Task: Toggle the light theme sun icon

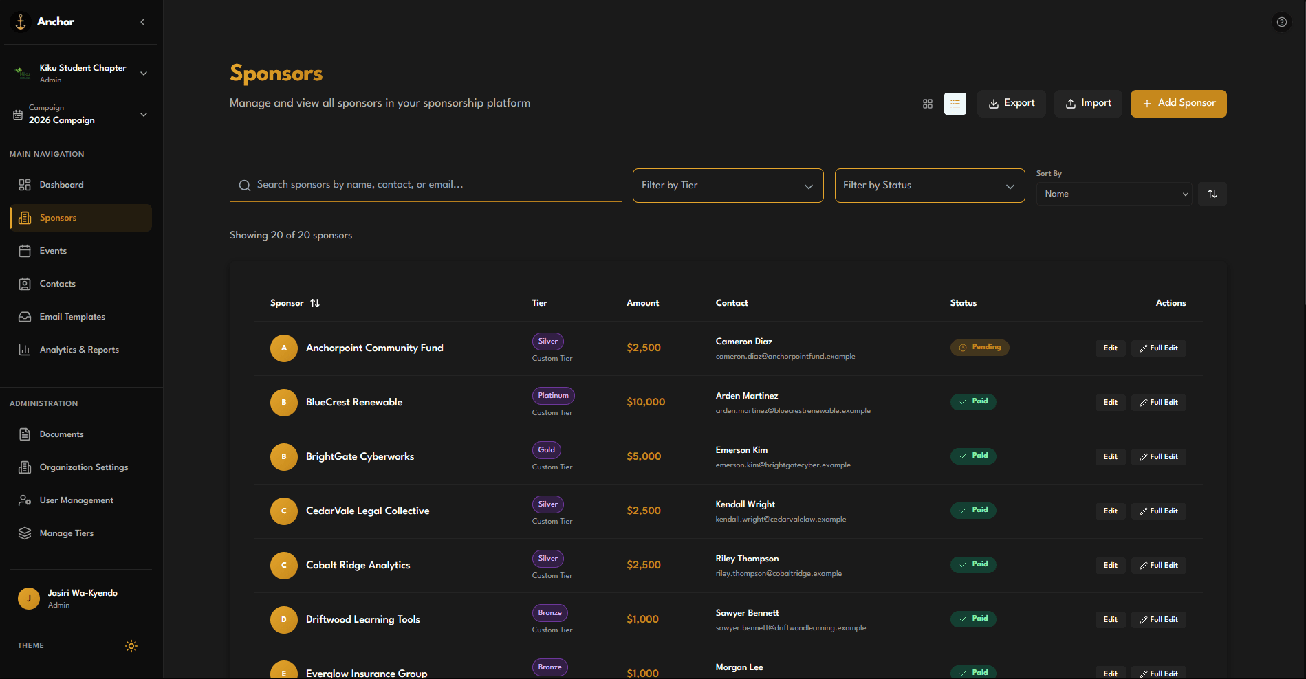Action: pyautogui.click(x=131, y=646)
